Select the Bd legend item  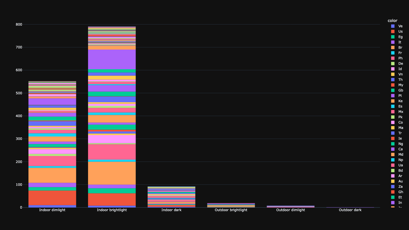[397, 171]
